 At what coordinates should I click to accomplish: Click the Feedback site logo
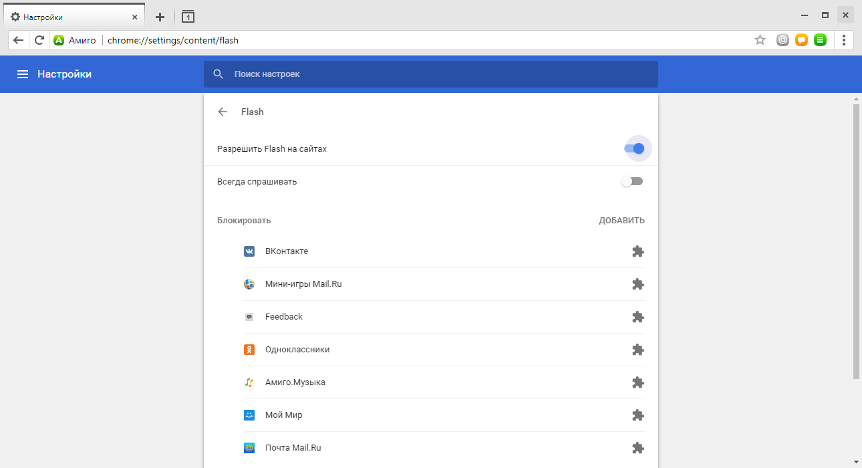tap(249, 317)
